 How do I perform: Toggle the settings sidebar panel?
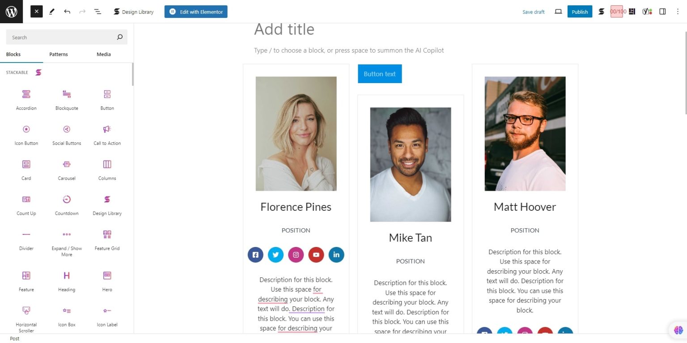point(662,11)
